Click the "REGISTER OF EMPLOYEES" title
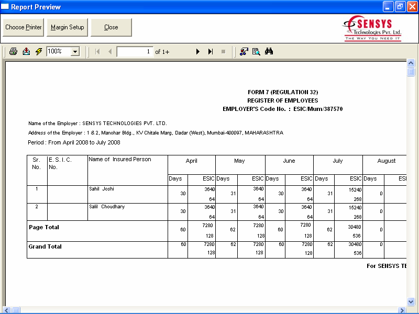The width and height of the screenshot is (419, 314). 283,100
